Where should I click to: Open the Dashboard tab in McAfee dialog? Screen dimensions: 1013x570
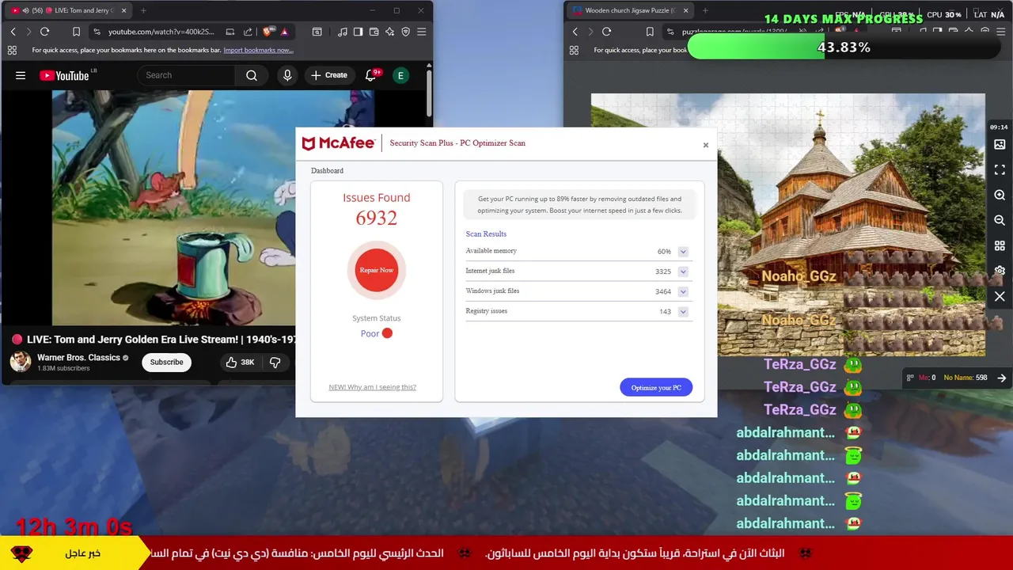click(327, 170)
